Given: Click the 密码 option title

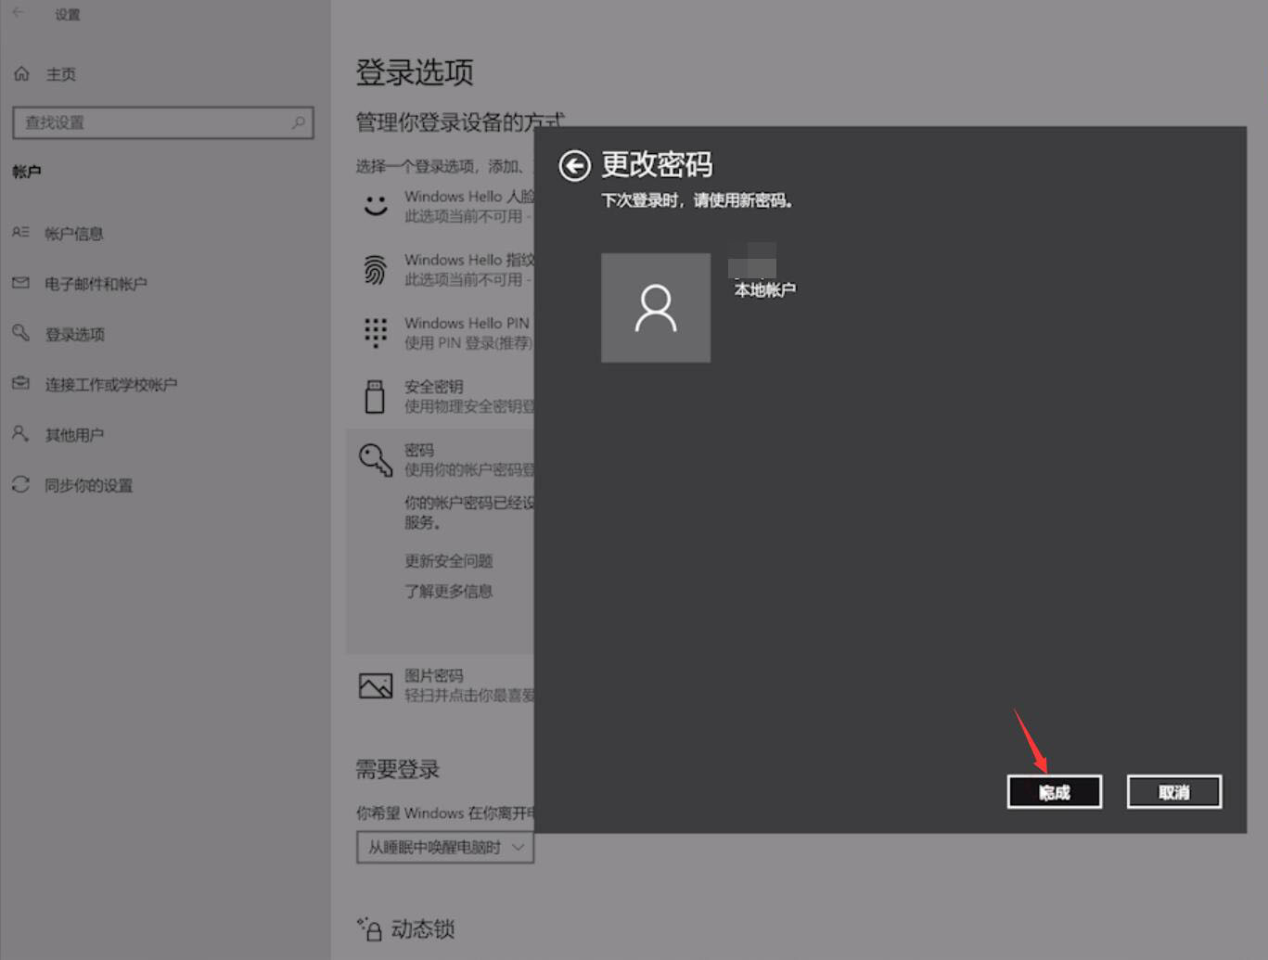Looking at the screenshot, I should [x=419, y=450].
